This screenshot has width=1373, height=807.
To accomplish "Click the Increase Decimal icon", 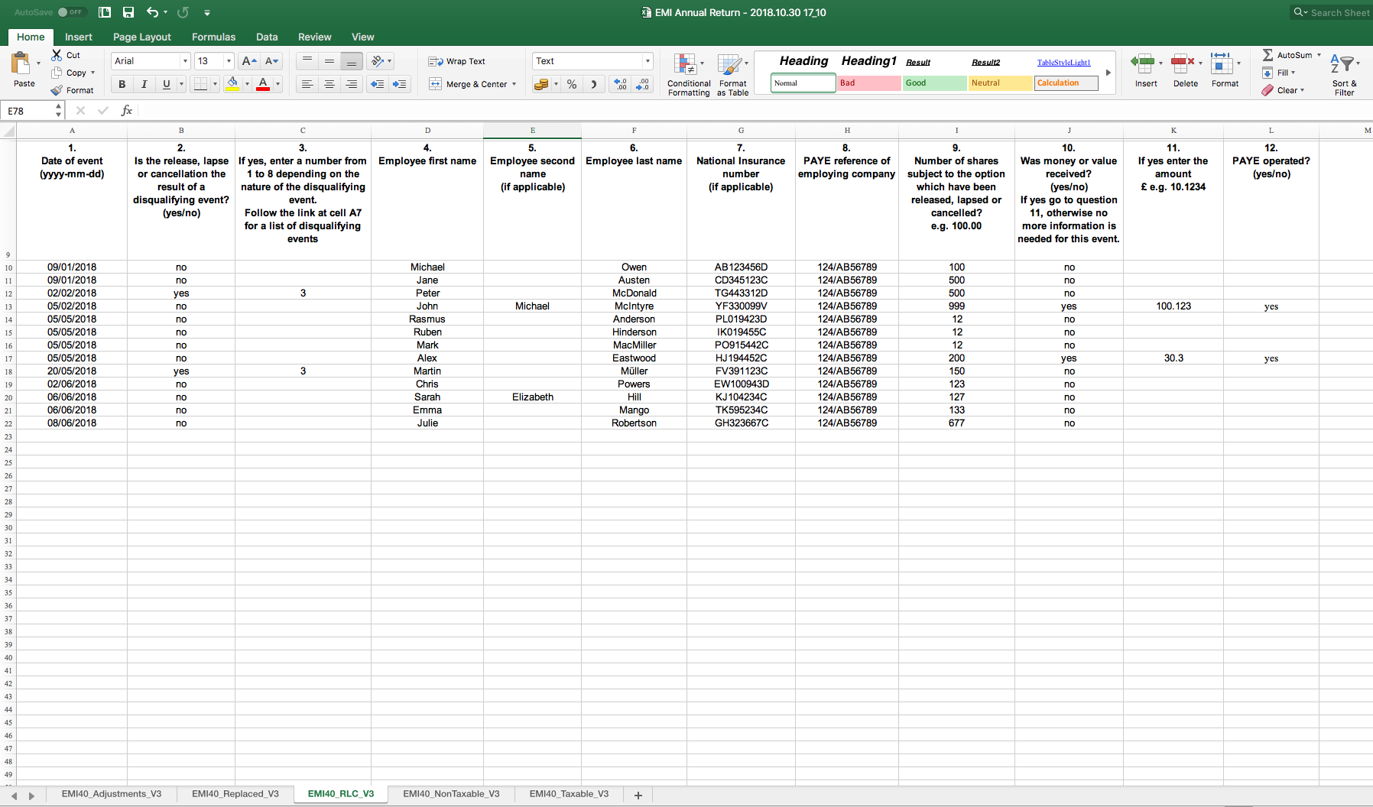I will pyautogui.click(x=620, y=84).
